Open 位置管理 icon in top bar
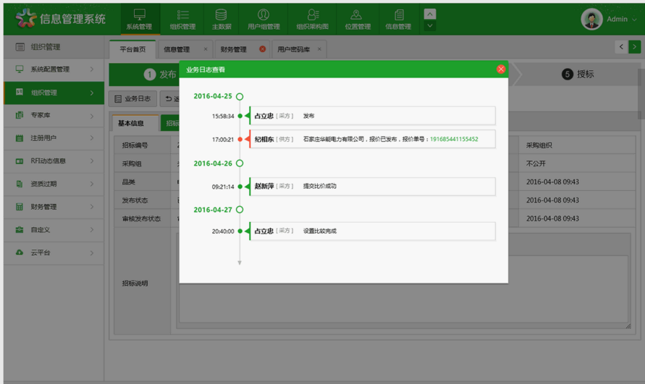 tap(356, 14)
